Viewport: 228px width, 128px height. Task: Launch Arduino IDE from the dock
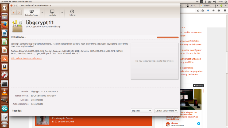click(x=5, y=109)
